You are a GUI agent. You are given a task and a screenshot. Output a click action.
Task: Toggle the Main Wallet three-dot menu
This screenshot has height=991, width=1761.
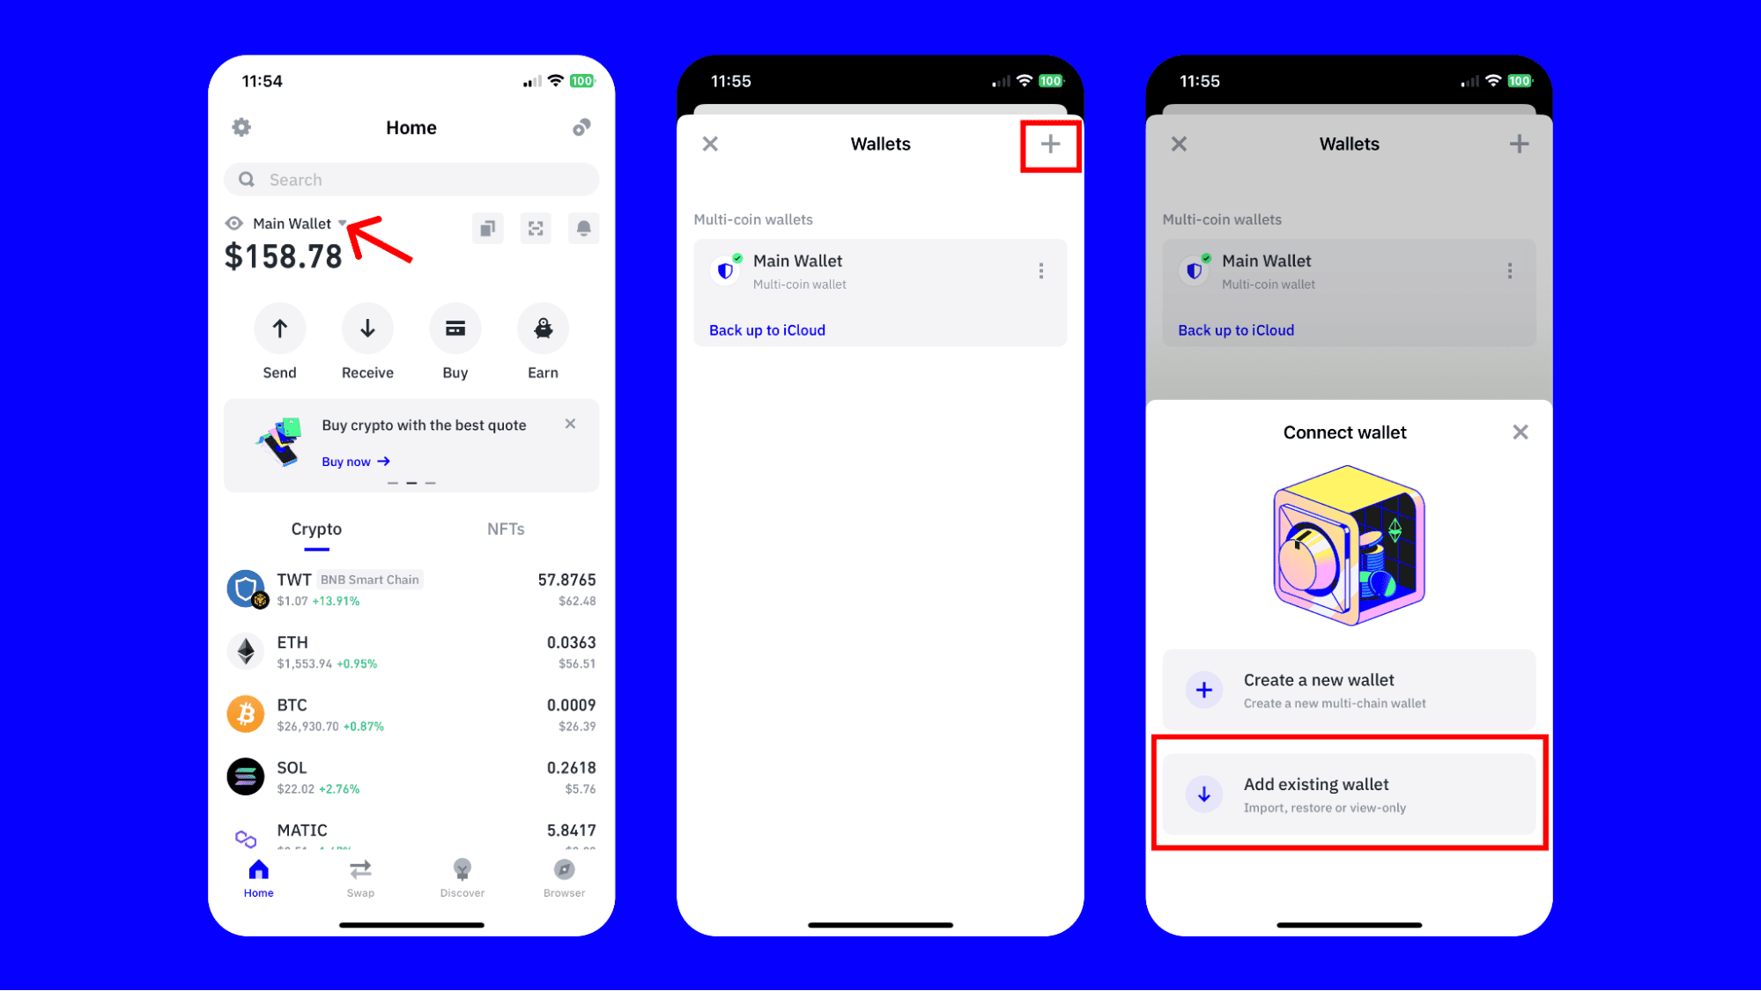point(1040,270)
